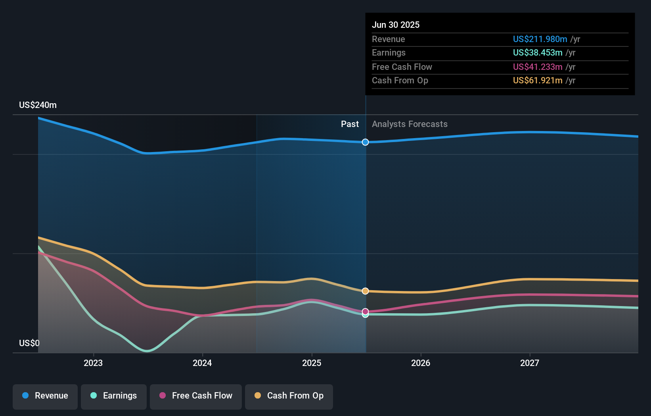Screen dimensions: 651x416
Task: Select the Revenue data point marker on chart
Action: [x=365, y=142]
